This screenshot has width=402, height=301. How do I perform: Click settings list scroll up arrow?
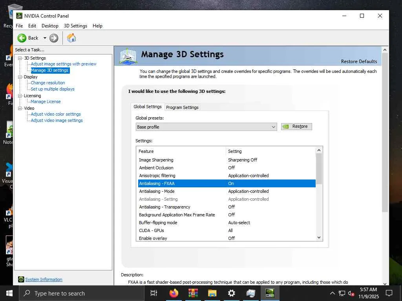(x=319, y=150)
